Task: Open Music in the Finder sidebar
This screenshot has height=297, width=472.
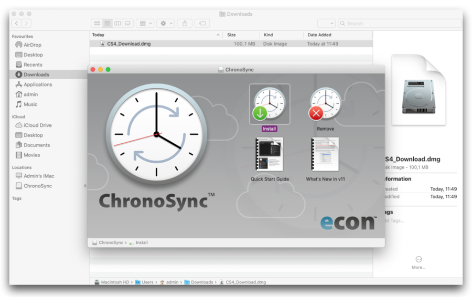Action: (30, 104)
